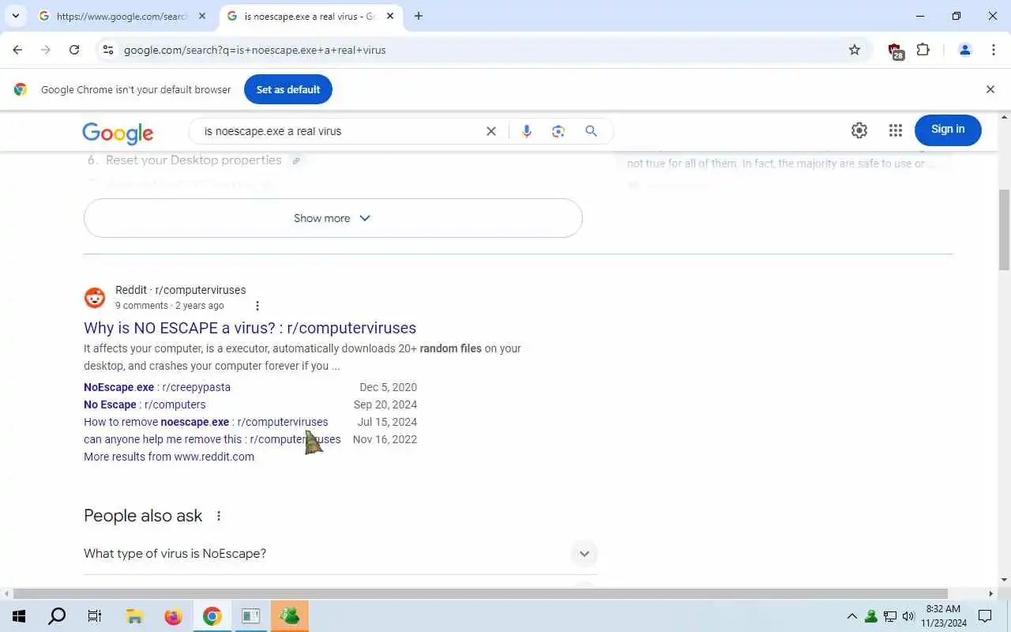Open the Extensions puzzle-piece menu

pyautogui.click(x=923, y=50)
